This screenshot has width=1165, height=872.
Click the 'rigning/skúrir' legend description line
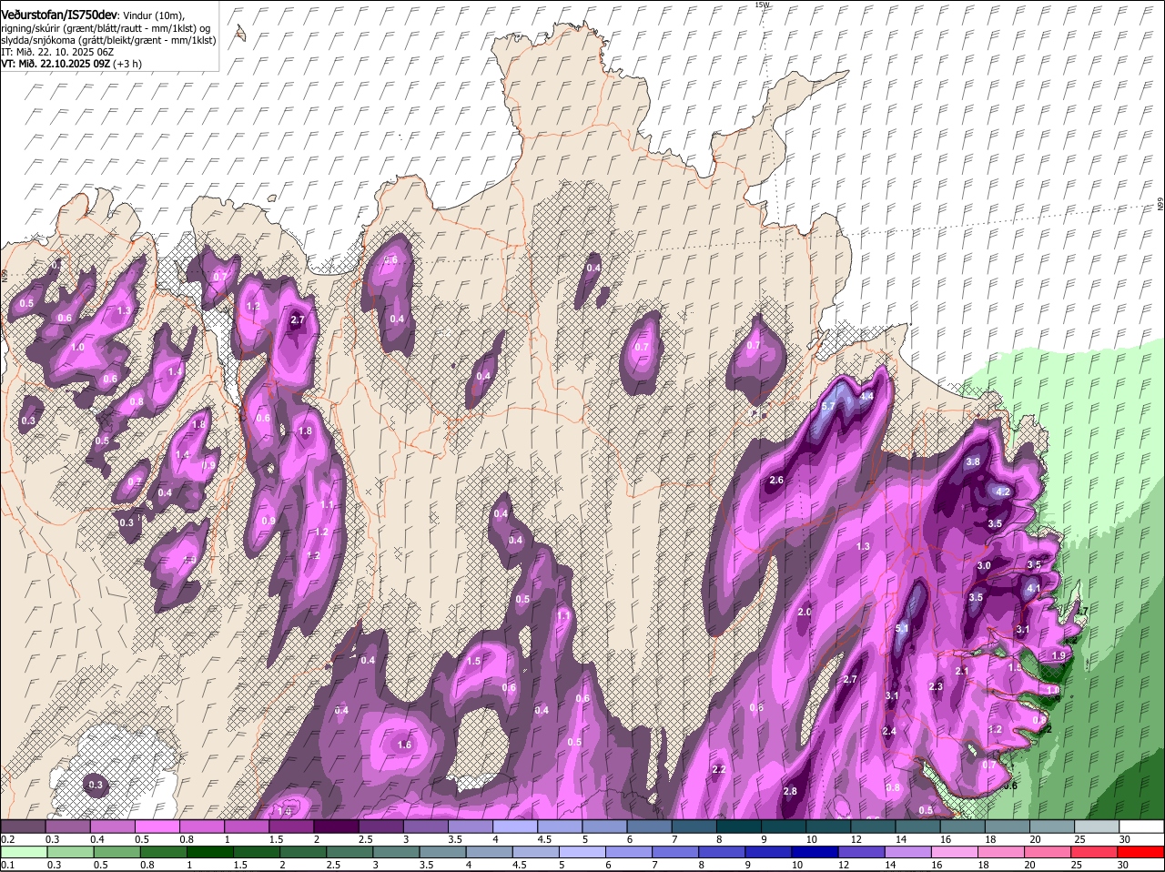tap(106, 27)
